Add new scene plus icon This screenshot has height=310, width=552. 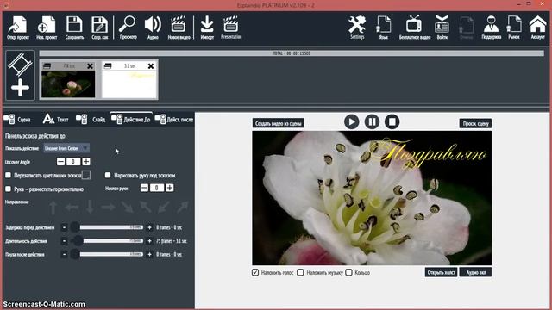coord(20,88)
